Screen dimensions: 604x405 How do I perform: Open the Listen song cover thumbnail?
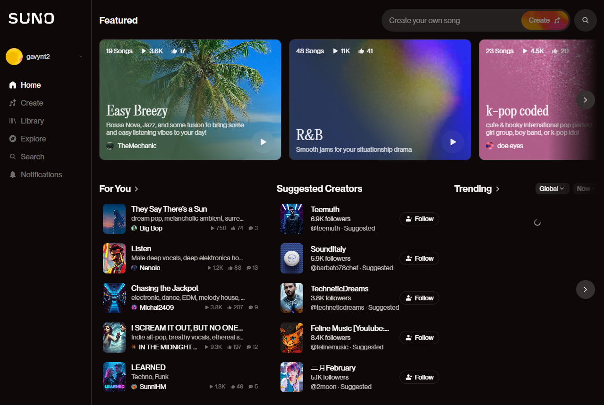[114, 258]
